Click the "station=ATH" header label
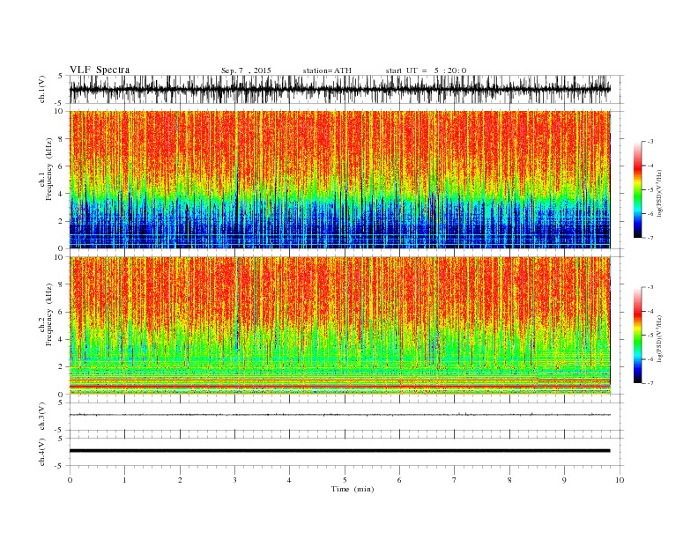Image resolution: width=698 pixels, height=539 pixels. pos(327,70)
